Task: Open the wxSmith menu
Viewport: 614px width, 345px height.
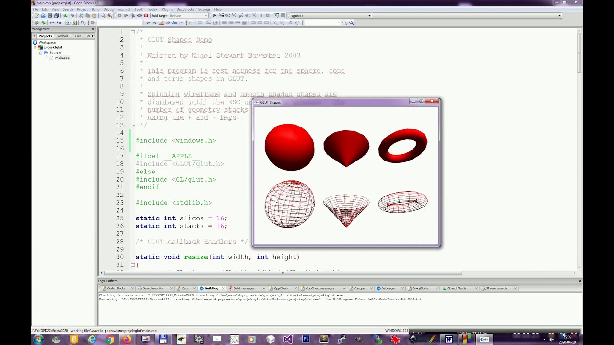Action: [x=124, y=9]
